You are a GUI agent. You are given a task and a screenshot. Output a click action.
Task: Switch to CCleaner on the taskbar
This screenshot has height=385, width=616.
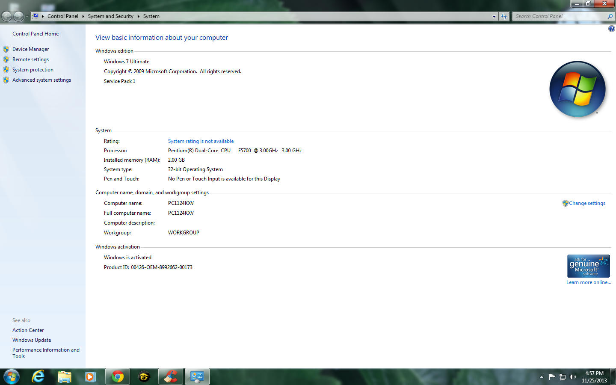[x=170, y=376]
